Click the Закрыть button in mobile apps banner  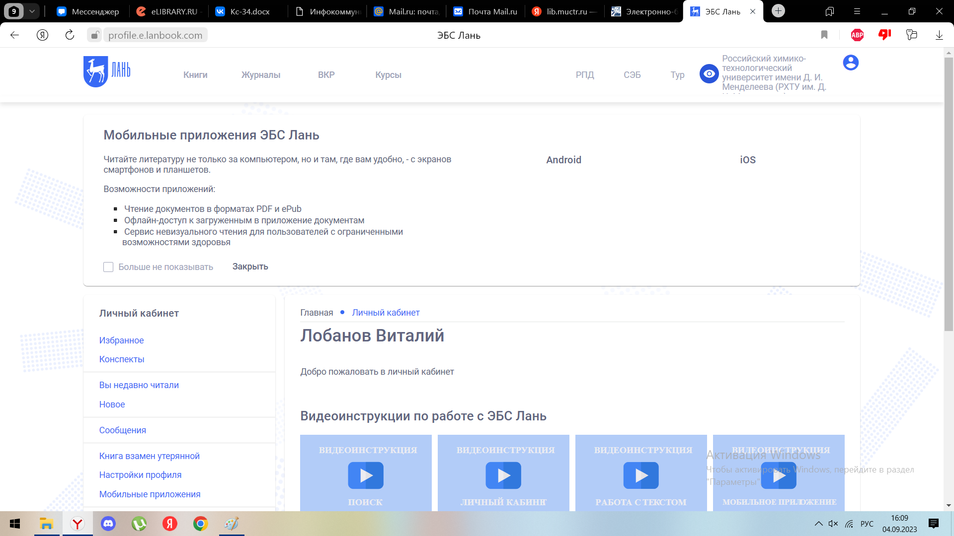pyautogui.click(x=250, y=267)
